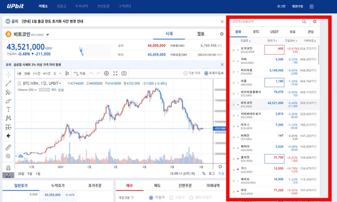Toggle the % percentage scale

[x=204, y=174]
